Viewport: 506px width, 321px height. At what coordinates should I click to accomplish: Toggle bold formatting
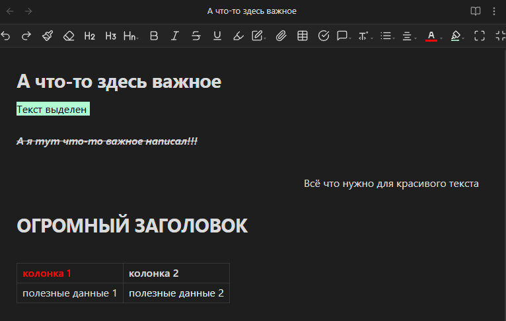click(x=154, y=36)
